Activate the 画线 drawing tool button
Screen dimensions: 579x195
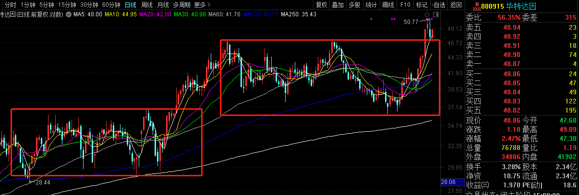click(388, 5)
